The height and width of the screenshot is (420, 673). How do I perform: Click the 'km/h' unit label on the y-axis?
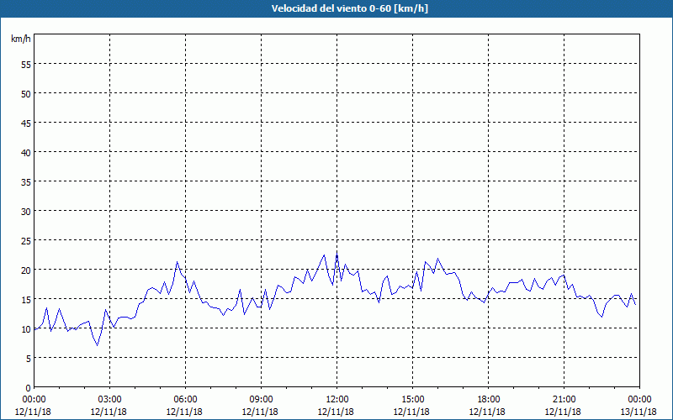click(20, 39)
